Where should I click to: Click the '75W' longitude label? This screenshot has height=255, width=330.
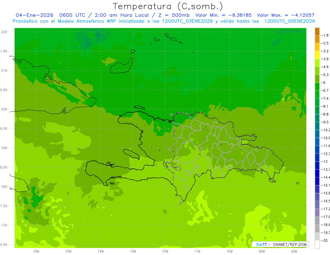pos(68,251)
